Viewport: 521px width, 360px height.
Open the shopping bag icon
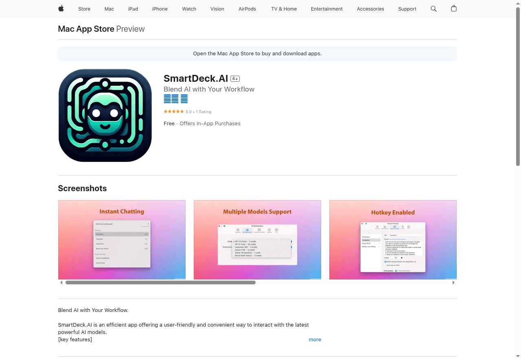point(453,9)
